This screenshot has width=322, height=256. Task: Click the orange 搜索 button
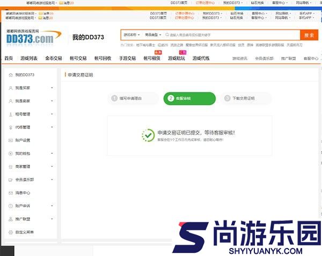309,35
